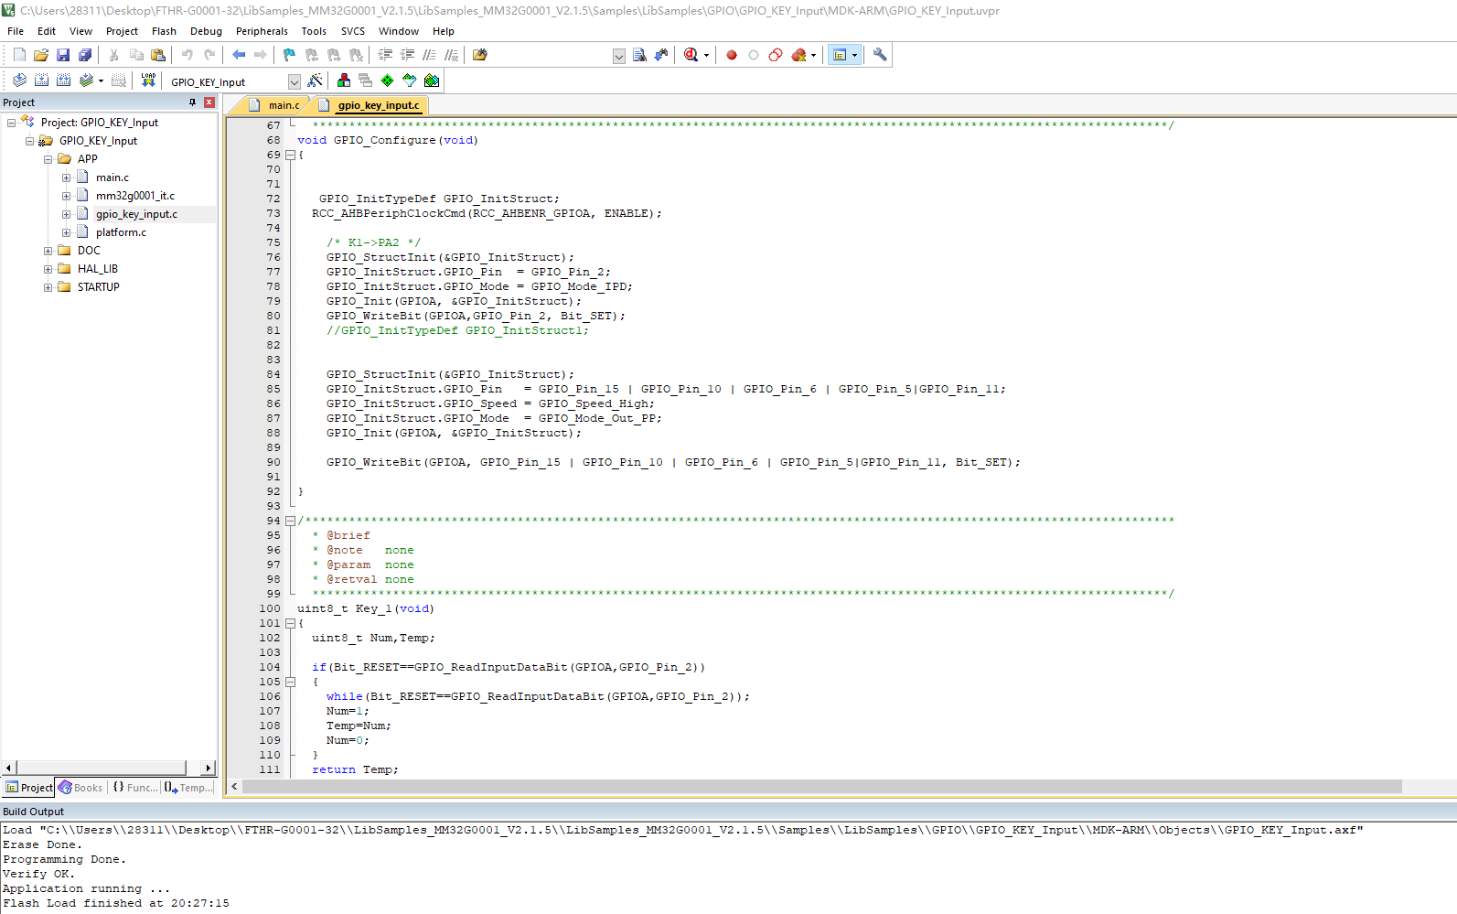
Task: Collapse the Key_1 function block
Action: pyautogui.click(x=290, y=623)
